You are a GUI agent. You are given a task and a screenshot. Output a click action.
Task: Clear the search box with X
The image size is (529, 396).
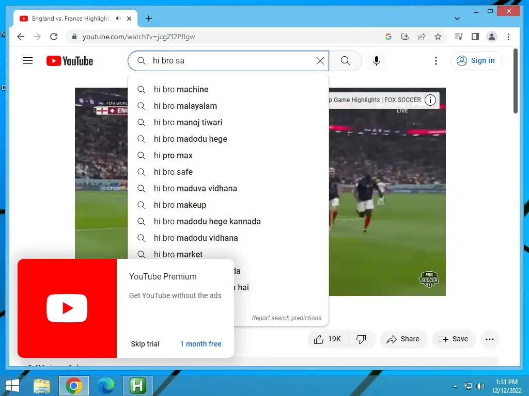pyautogui.click(x=320, y=61)
